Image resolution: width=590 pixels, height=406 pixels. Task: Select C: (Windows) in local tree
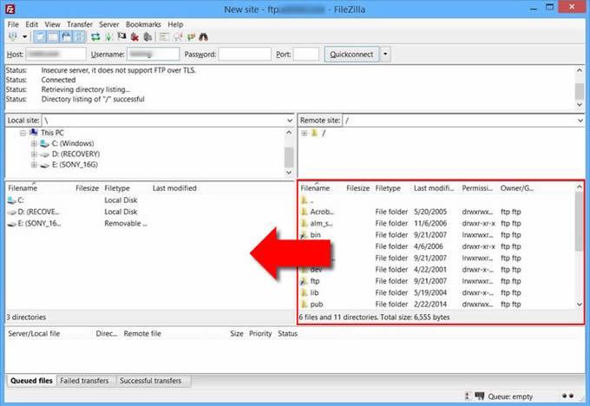(73, 143)
